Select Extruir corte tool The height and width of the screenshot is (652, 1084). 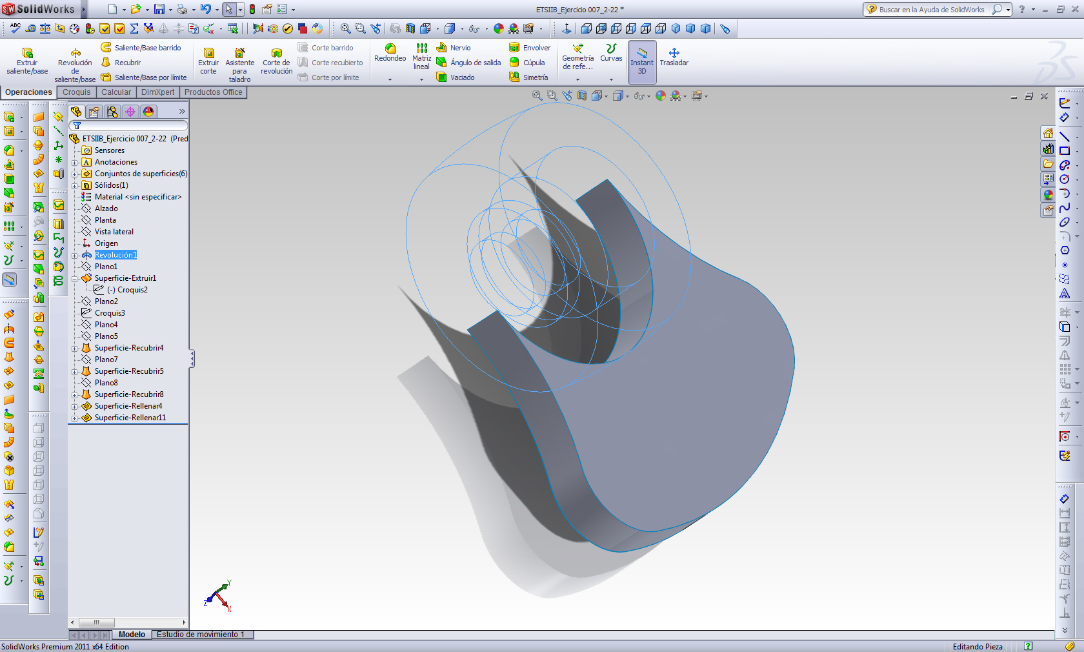pyautogui.click(x=208, y=61)
